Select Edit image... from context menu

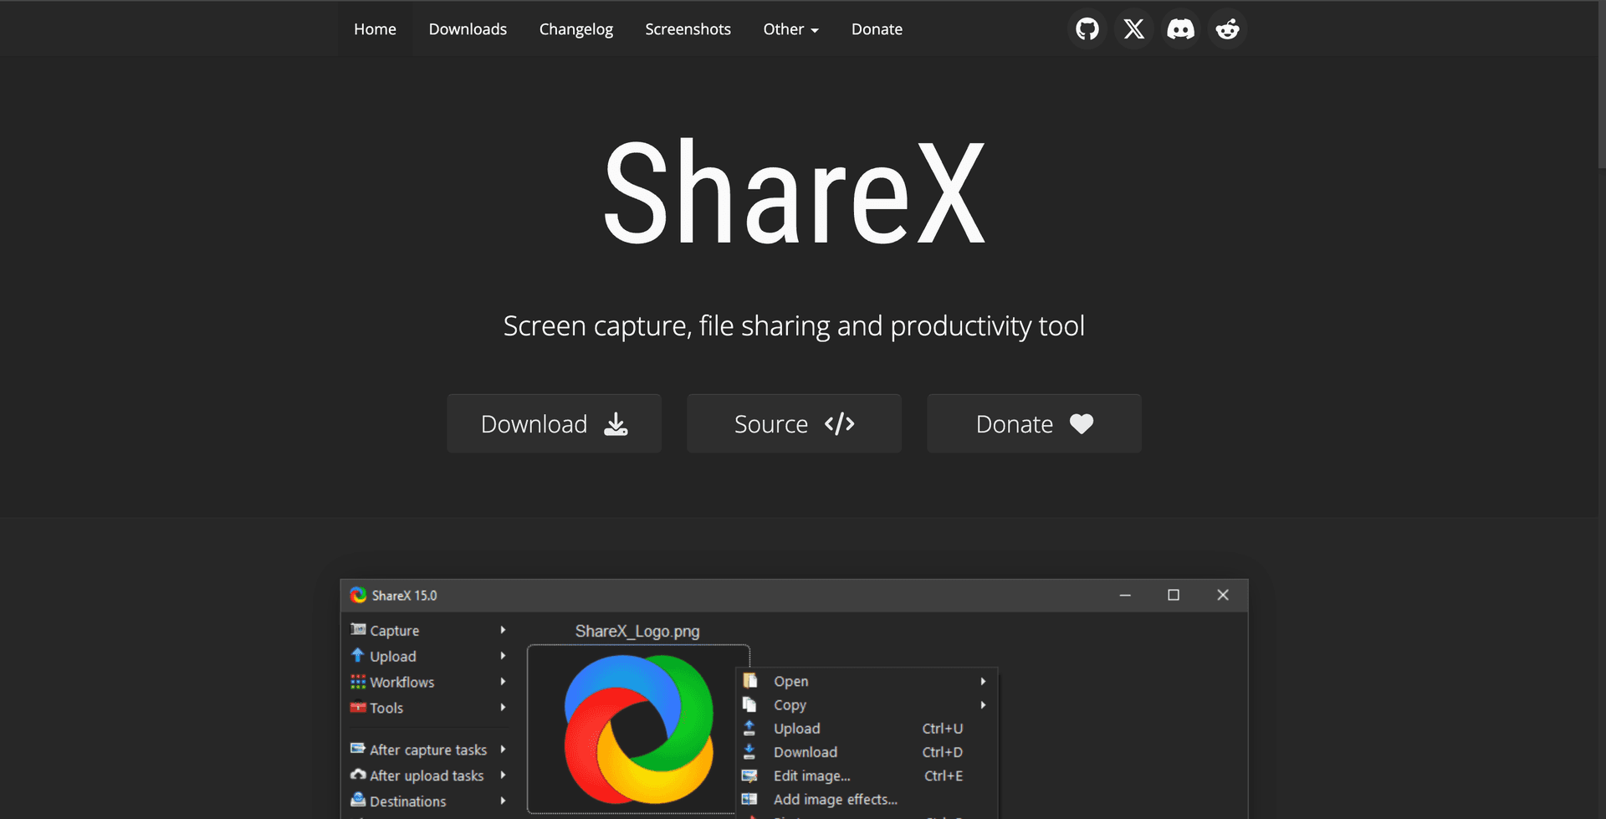(811, 775)
